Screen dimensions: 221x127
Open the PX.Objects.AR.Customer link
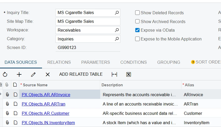coord(45,113)
